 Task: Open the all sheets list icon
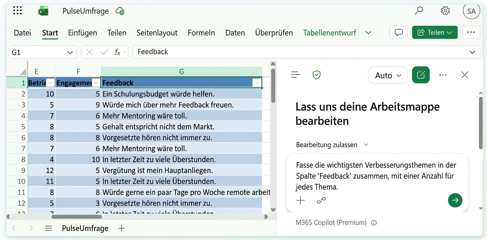tap(49, 228)
